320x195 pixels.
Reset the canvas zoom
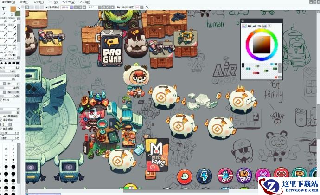click(x=84, y=7)
